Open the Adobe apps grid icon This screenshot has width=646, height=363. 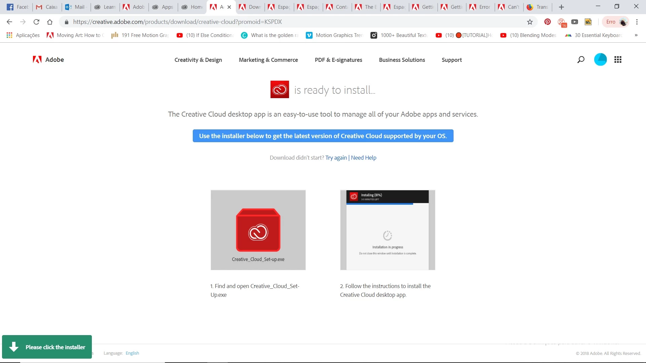click(618, 59)
